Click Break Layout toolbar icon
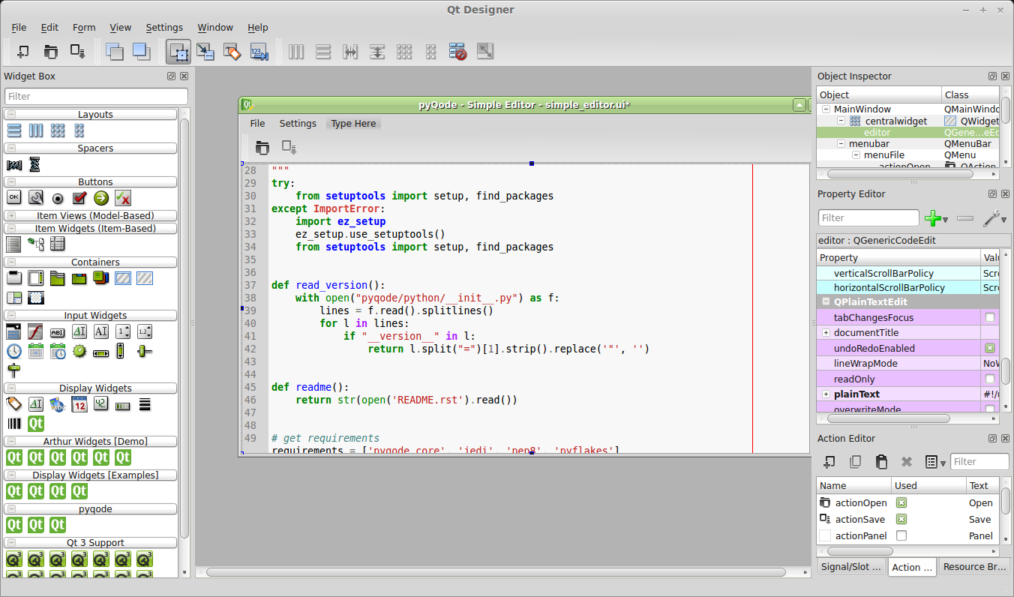1014x597 pixels. pos(458,52)
